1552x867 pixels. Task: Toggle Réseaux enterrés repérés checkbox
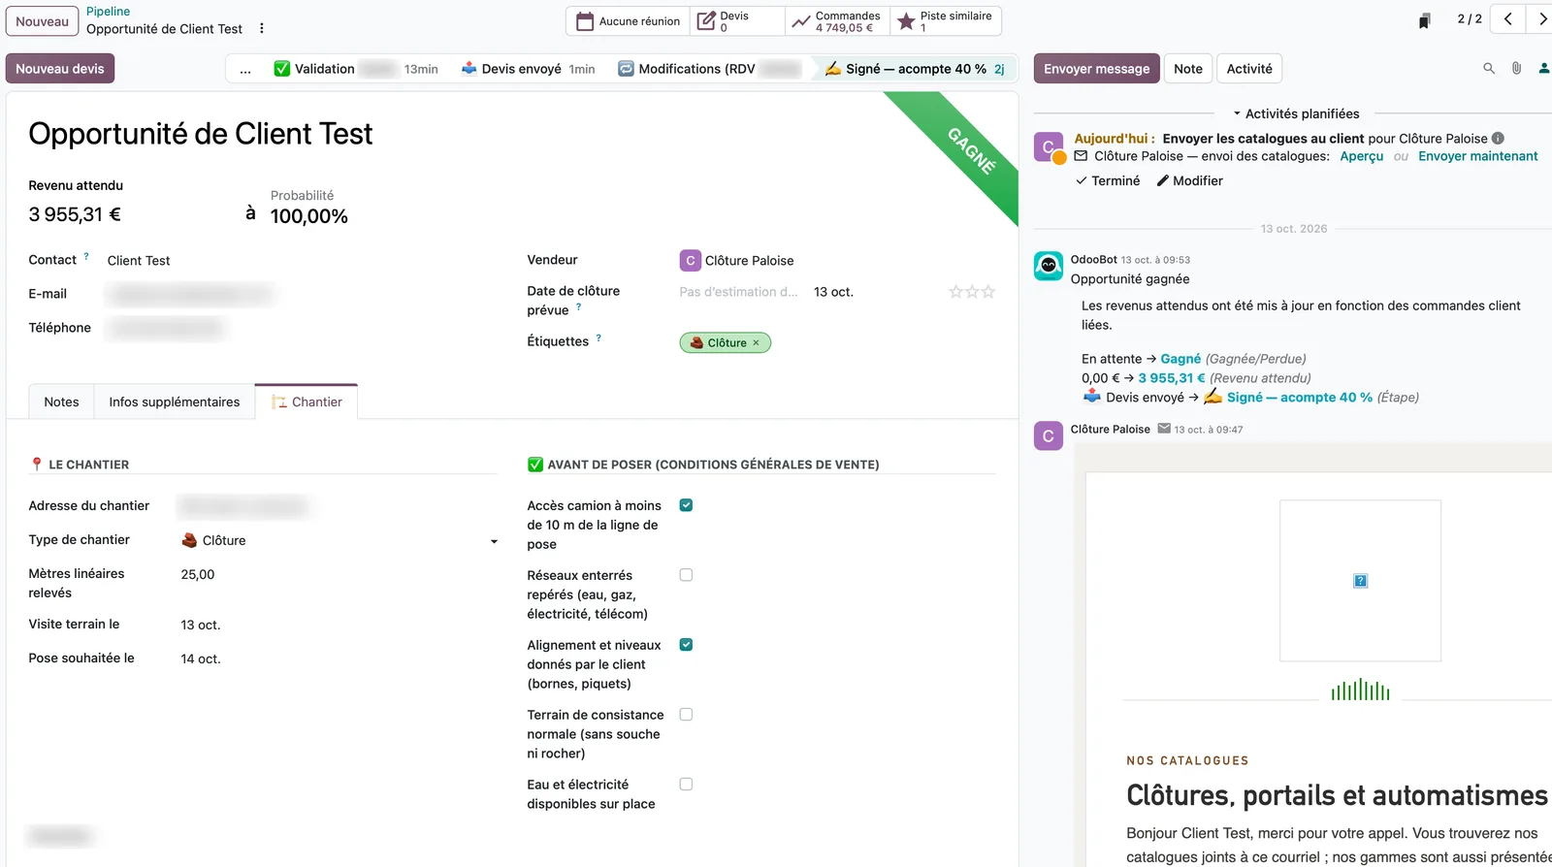pyautogui.click(x=686, y=575)
